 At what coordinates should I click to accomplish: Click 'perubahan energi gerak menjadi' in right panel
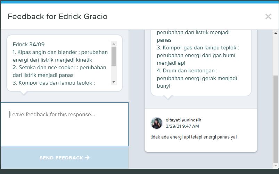(197, 78)
